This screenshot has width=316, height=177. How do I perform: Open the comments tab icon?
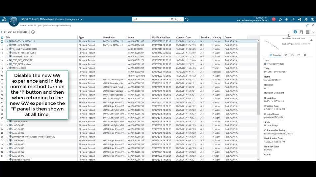[x=286, y=55]
